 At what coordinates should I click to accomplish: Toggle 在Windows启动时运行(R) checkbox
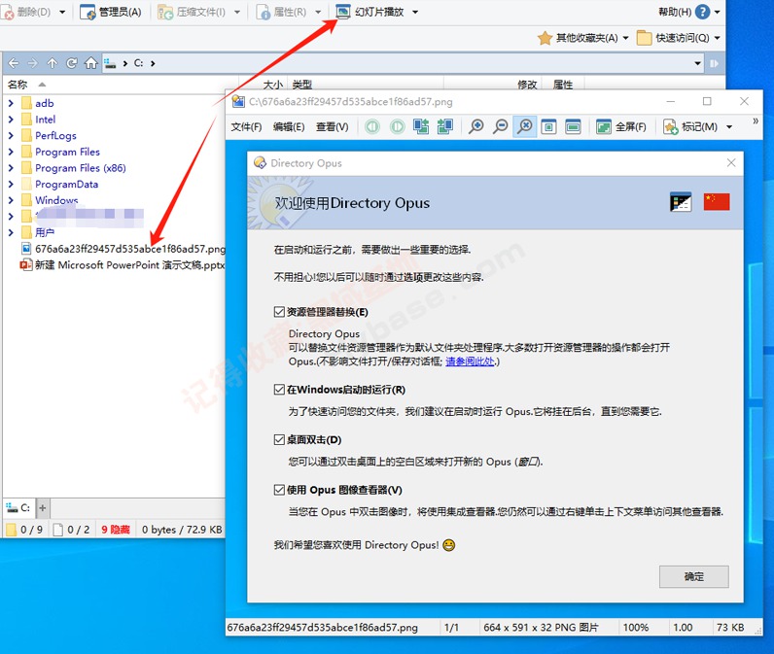(279, 390)
